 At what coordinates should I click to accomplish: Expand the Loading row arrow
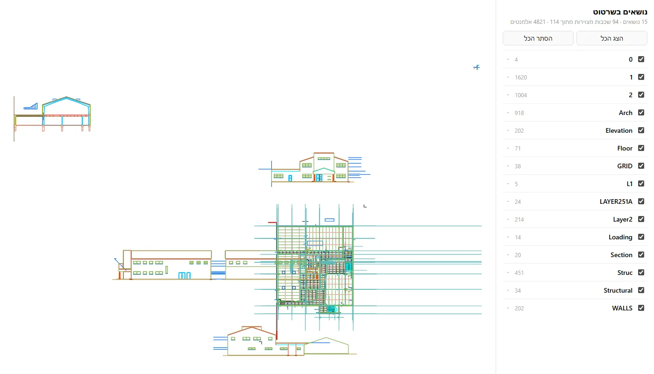coord(508,237)
